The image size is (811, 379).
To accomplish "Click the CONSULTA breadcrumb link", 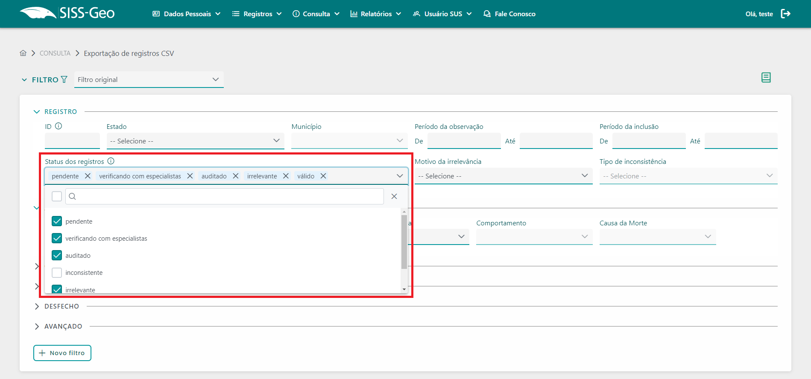I will tap(55, 53).
